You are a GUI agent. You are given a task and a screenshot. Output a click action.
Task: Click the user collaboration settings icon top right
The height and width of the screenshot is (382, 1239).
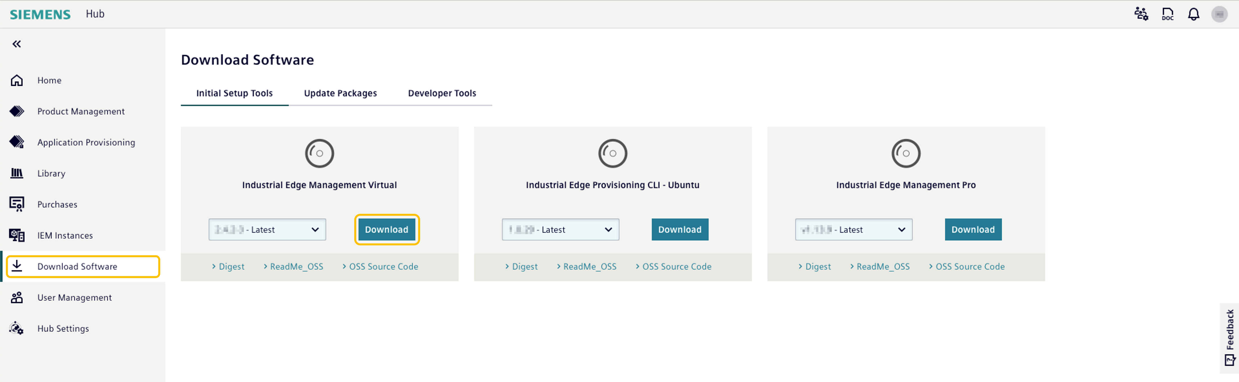[1141, 14]
